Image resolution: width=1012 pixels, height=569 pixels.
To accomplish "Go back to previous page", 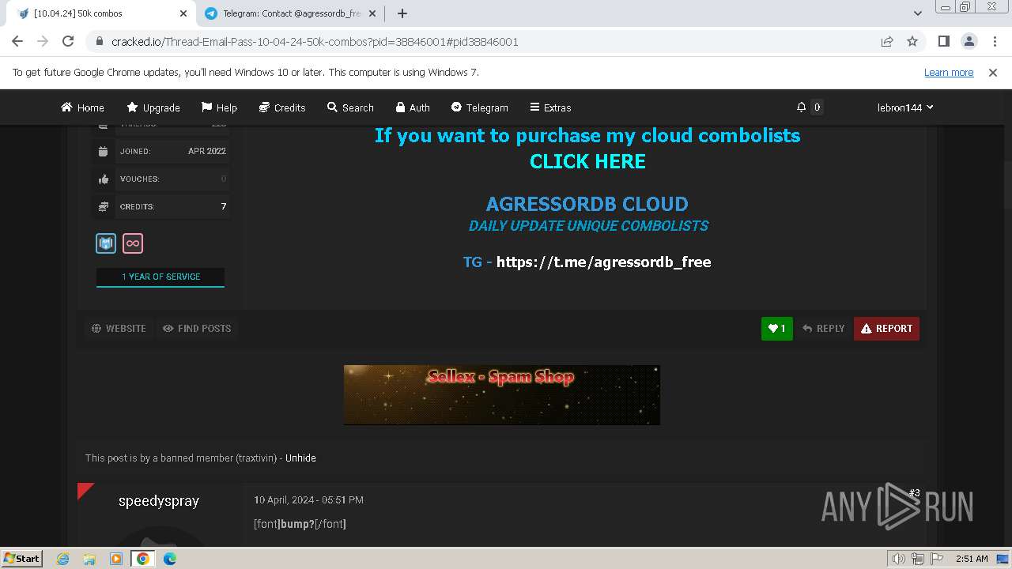I will coord(17,41).
